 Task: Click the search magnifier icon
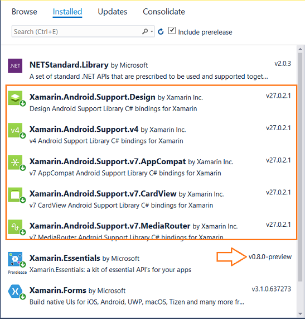[x=145, y=31]
